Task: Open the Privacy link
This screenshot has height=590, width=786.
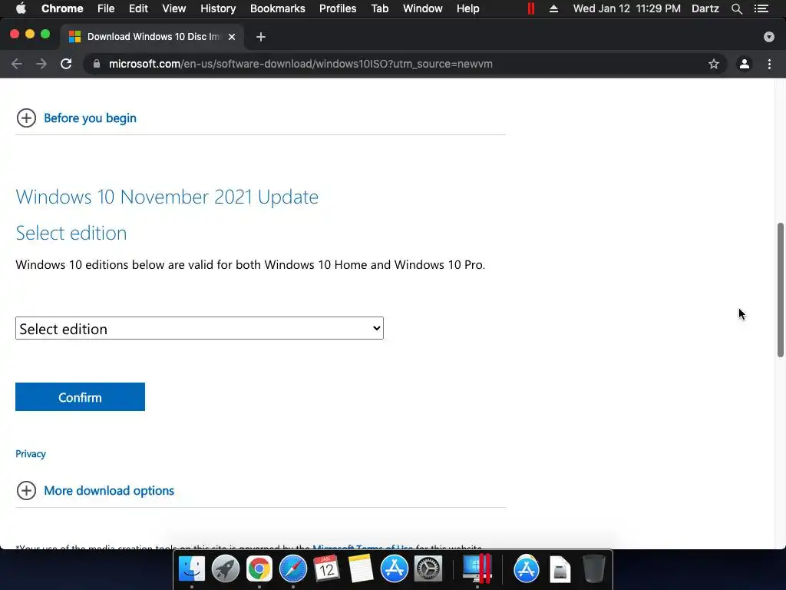Action: click(x=31, y=453)
